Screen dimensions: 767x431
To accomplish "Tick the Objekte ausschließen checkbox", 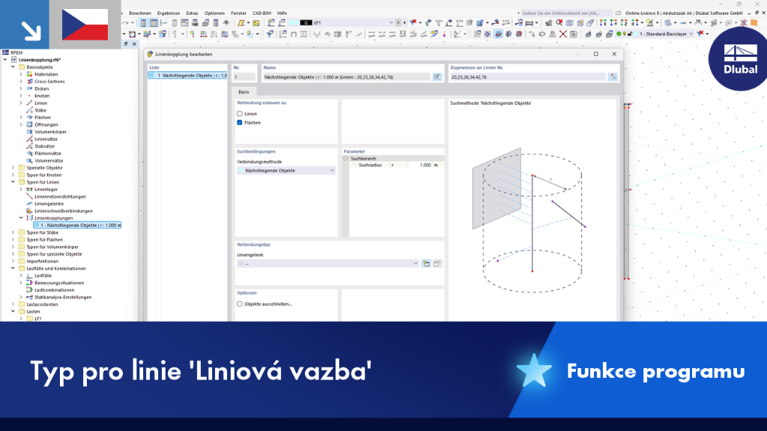I will tap(240, 304).
